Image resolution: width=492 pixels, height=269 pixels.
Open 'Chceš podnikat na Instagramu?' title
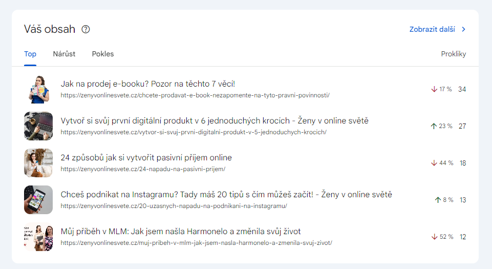click(x=226, y=195)
